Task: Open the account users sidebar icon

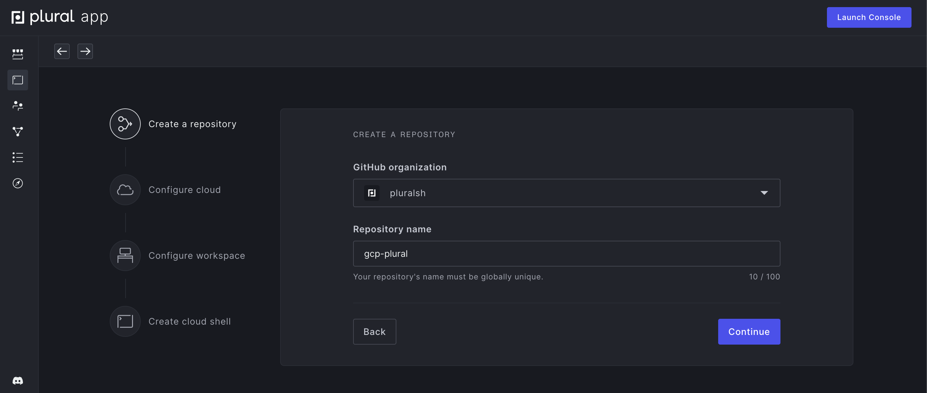Action: pos(18,106)
